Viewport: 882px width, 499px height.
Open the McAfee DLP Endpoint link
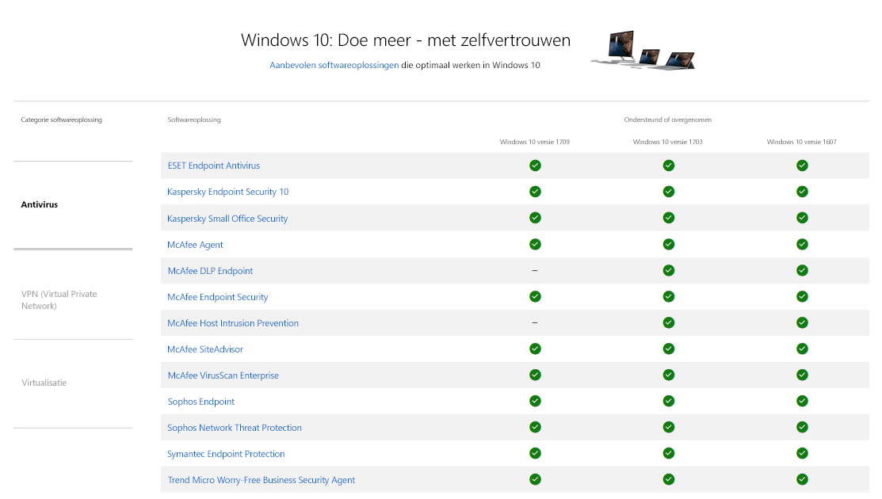209,270
